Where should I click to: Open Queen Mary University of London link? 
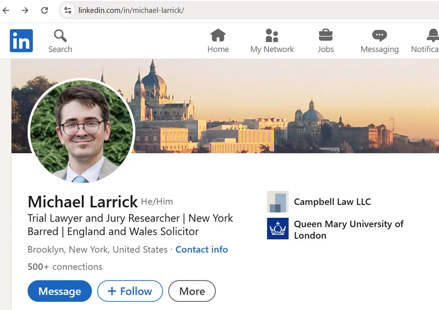(x=348, y=230)
